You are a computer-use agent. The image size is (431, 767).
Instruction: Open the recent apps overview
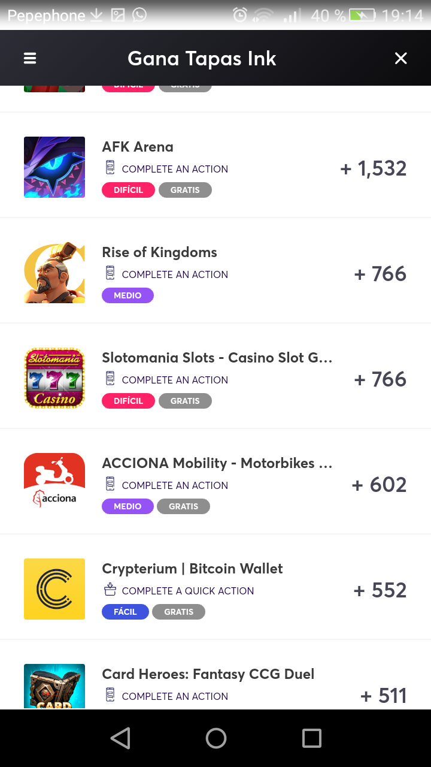point(311,738)
